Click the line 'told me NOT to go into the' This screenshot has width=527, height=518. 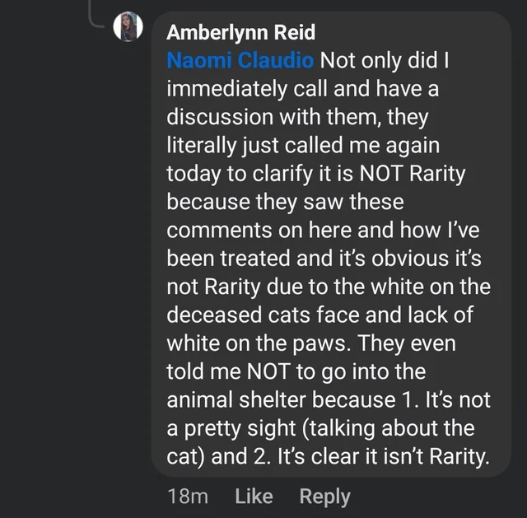tap(296, 371)
